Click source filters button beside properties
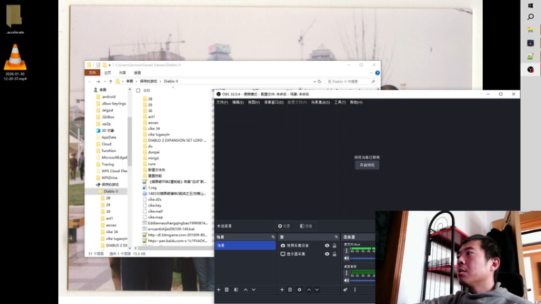 (306, 226)
